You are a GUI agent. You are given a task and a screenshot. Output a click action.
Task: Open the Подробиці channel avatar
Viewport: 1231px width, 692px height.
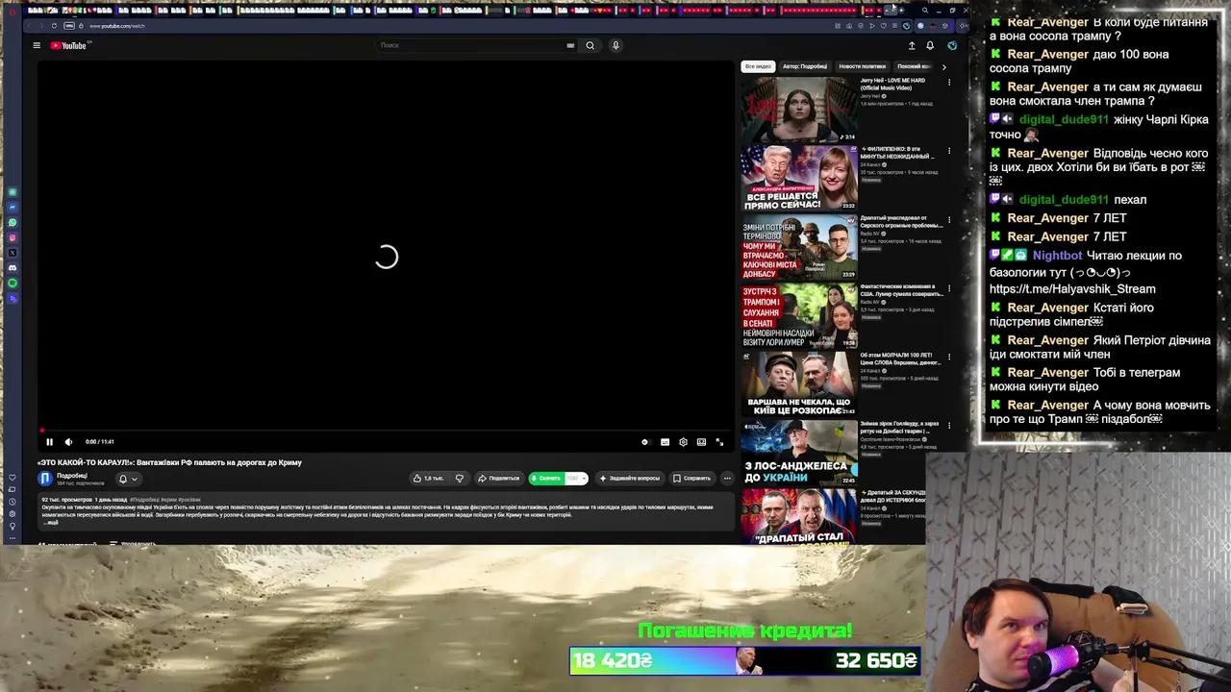coord(45,478)
